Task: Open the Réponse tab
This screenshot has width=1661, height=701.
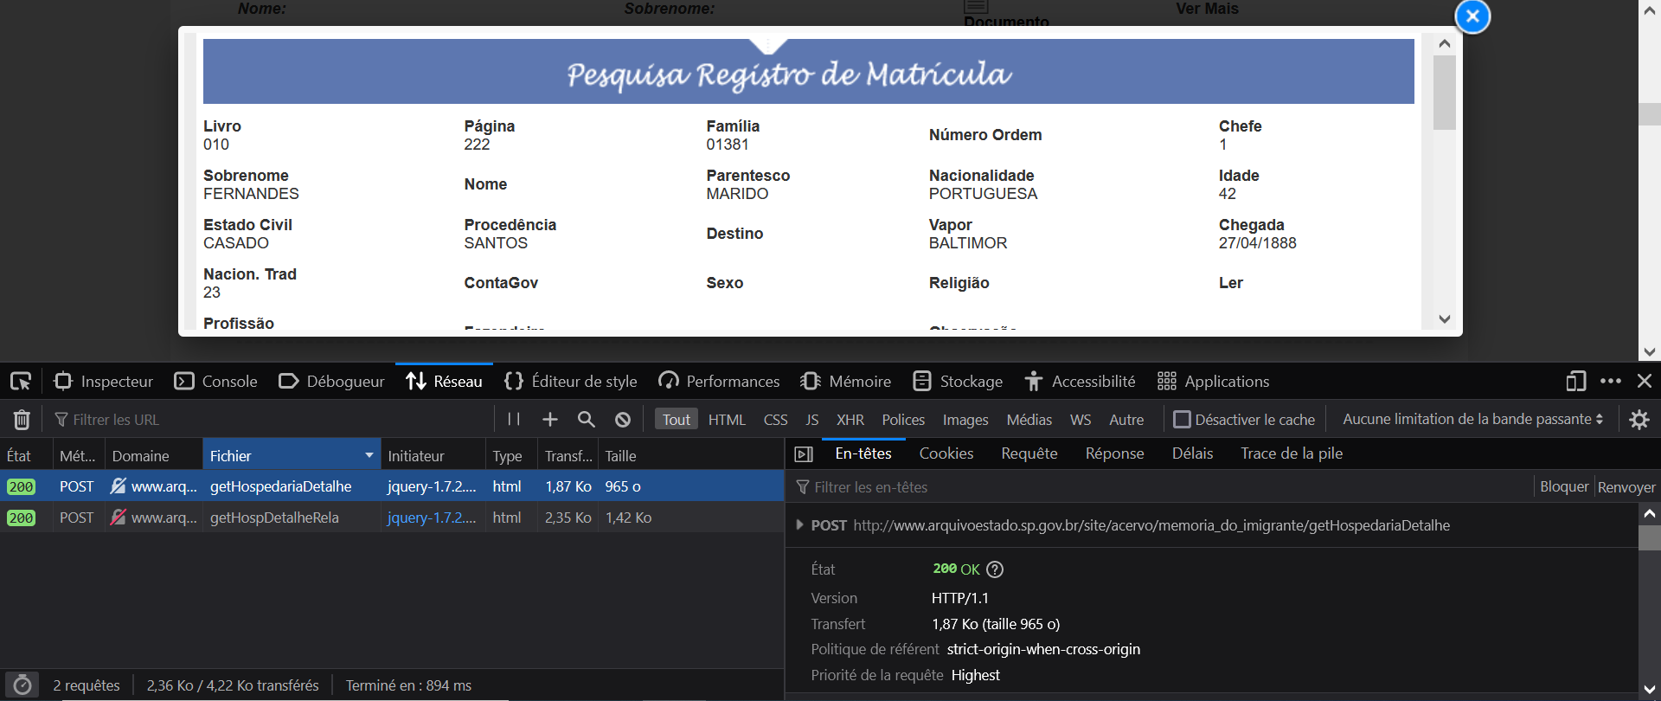Action: (1114, 453)
